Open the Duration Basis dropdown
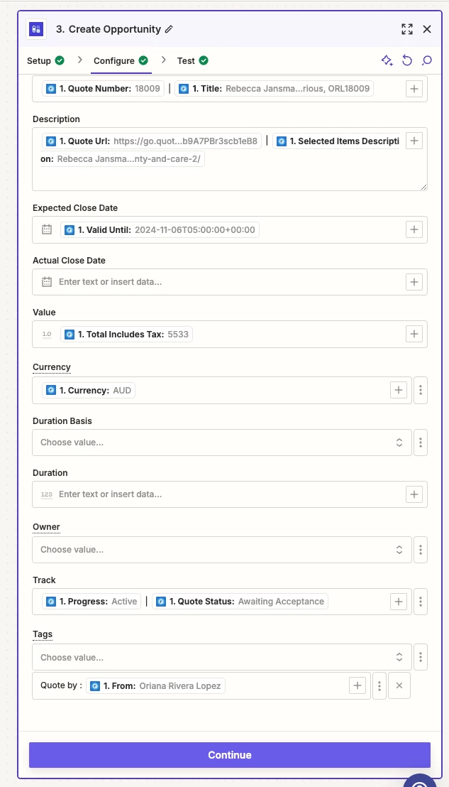Image resolution: width=449 pixels, height=787 pixels. [x=222, y=443]
